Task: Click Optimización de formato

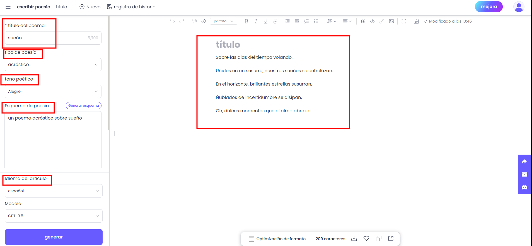Action: click(x=277, y=239)
